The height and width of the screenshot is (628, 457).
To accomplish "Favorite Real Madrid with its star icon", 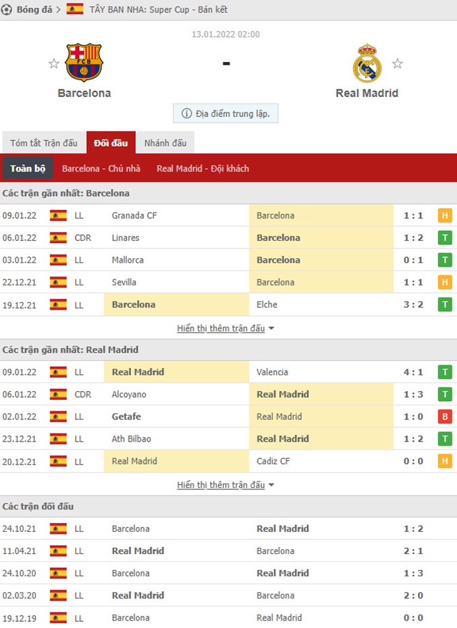I will [397, 63].
